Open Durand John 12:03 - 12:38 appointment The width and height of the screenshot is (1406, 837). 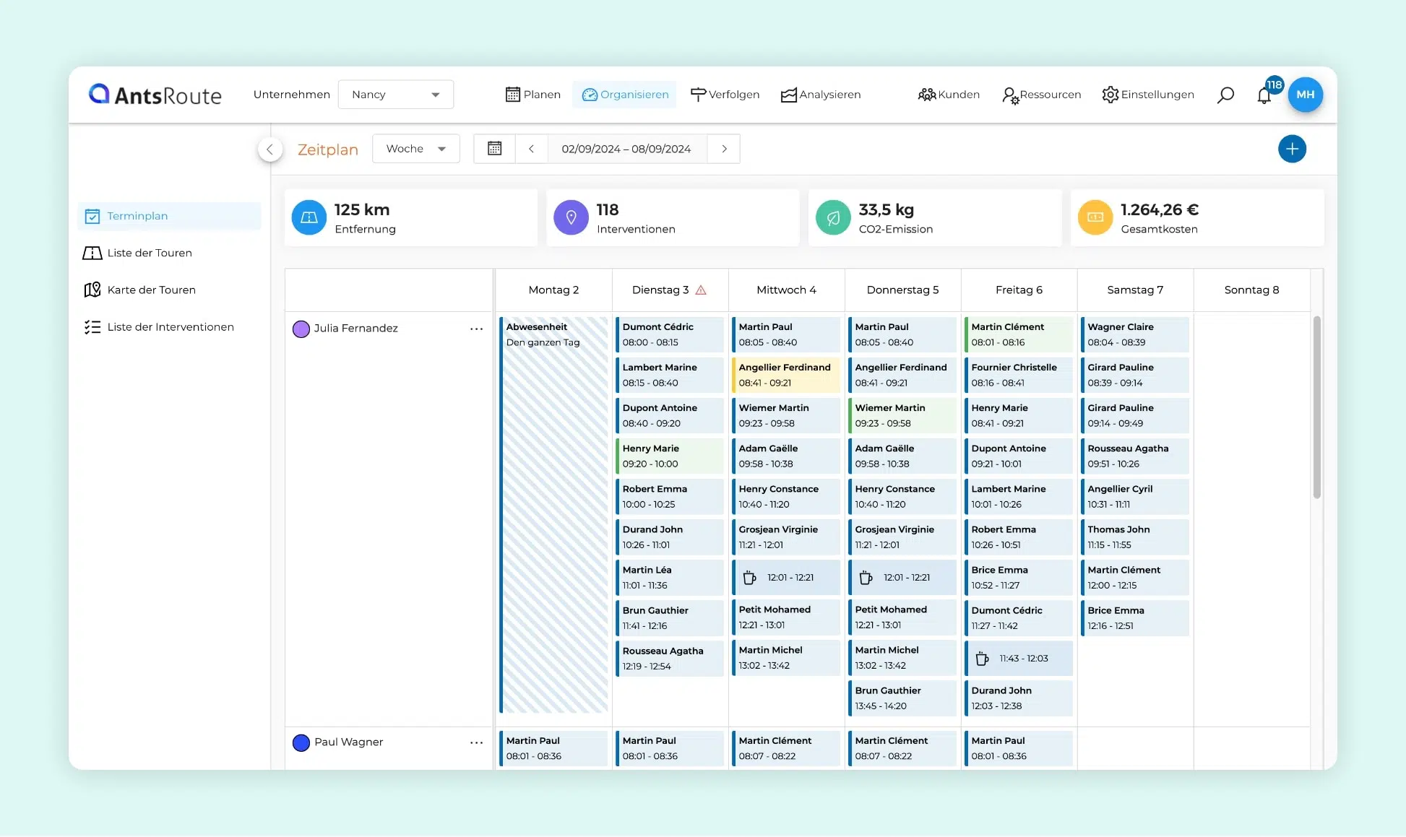pos(1019,698)
